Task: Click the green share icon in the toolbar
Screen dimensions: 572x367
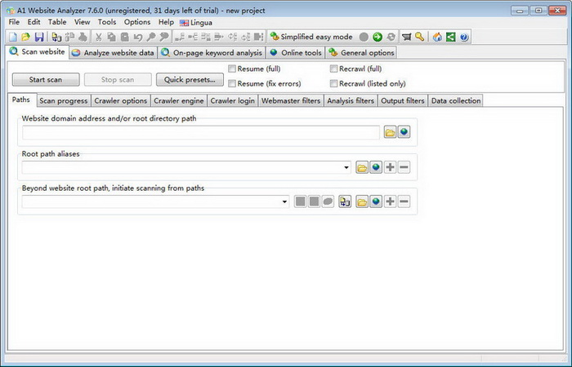Action: (450, 37)
